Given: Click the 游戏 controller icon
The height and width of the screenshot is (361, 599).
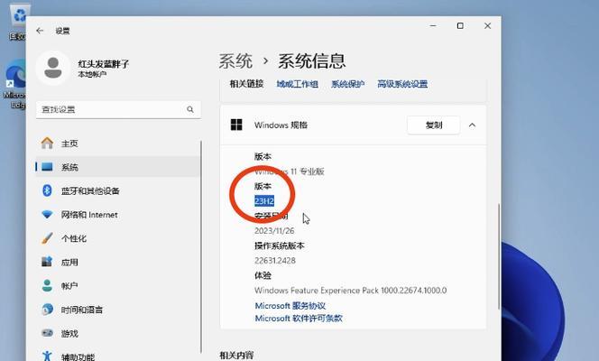Looking at the screenshot, I should click(x=47, y=333).
